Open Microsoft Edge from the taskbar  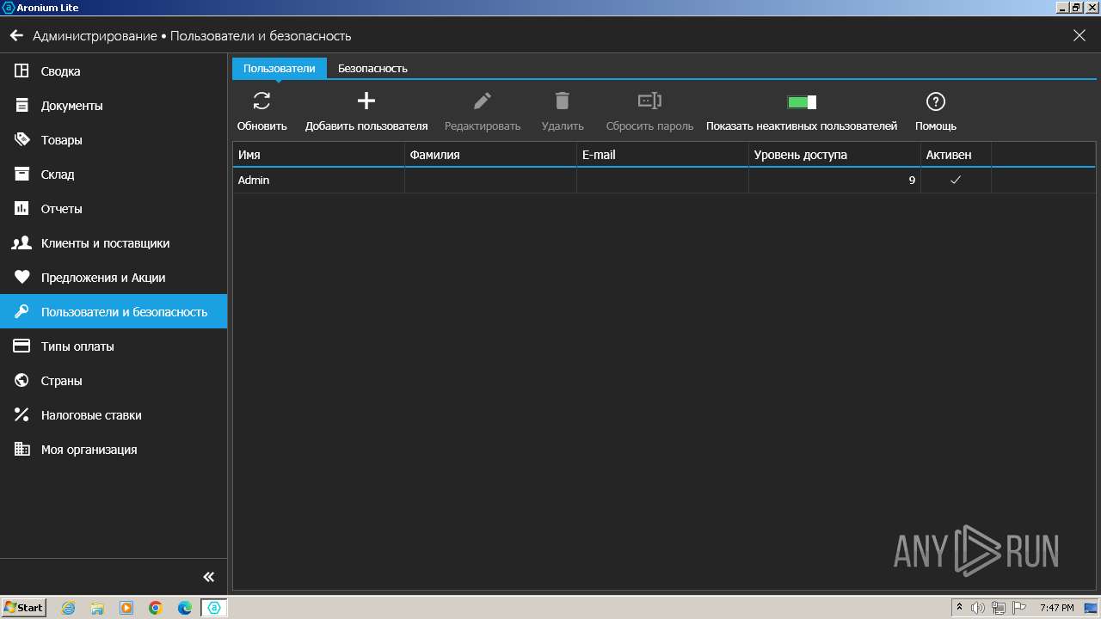[x=185, y=608]
